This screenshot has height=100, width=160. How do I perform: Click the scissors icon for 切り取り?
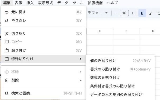coord(7,34)
